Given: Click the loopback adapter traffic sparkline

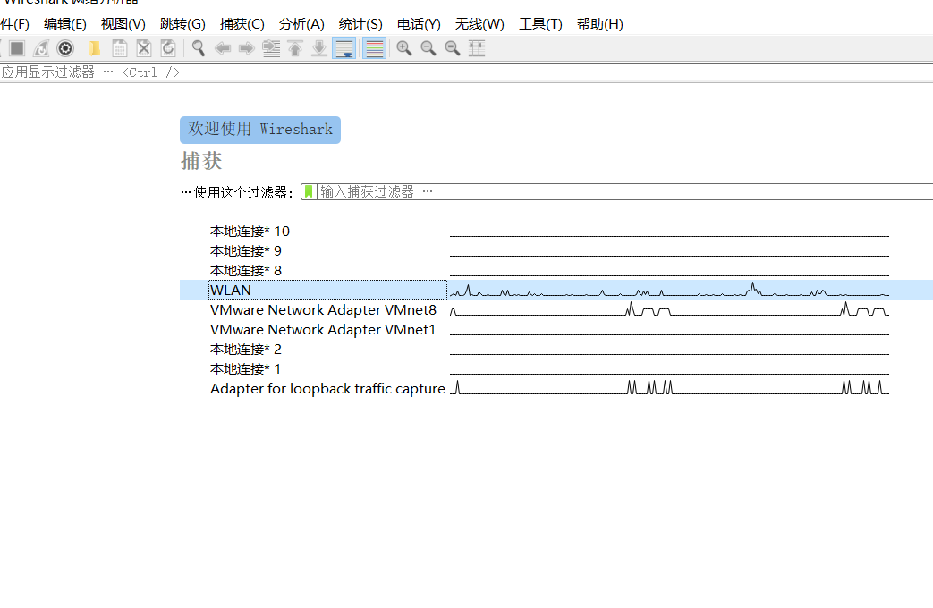Looking at the screenshot, I should point(669,388).
